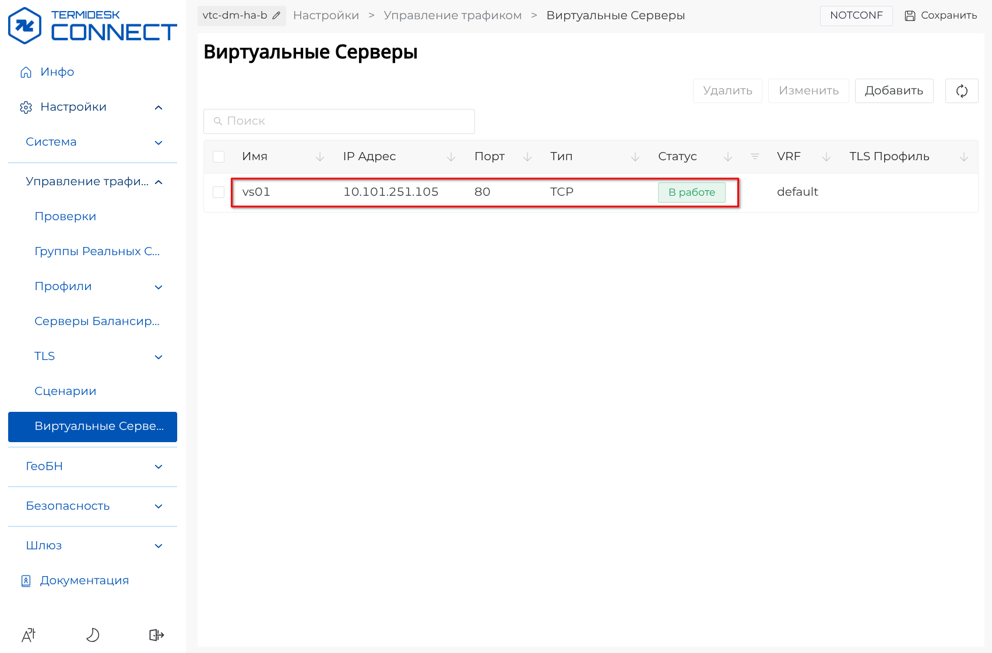The height and width of the screenshot is (653, 992).
Task: Toggle dark mode with the moon icon
Action: (93, 634)
